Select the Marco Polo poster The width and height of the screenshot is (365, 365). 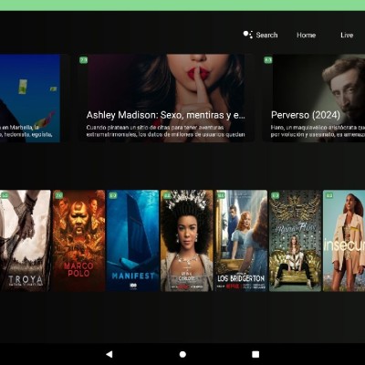tap(78, 241)
